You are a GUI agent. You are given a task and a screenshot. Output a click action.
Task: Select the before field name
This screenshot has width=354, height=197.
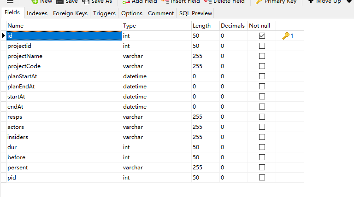[x=64, y=157]
